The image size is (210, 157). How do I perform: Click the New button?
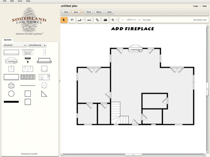[66, 12]
